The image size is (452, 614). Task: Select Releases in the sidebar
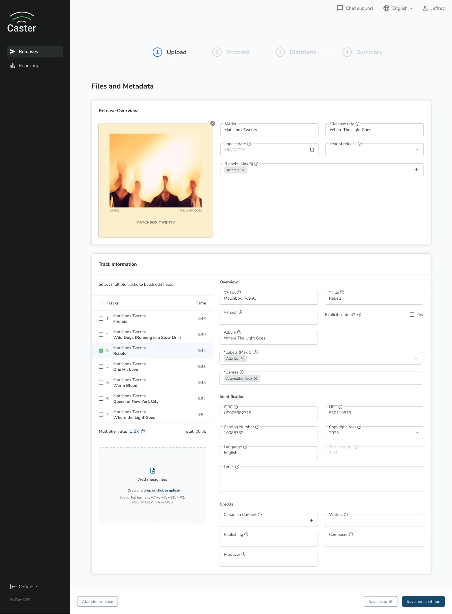coord(28,51)
